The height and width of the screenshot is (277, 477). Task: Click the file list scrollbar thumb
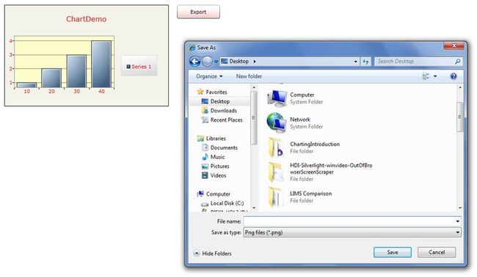pos(459,117)
